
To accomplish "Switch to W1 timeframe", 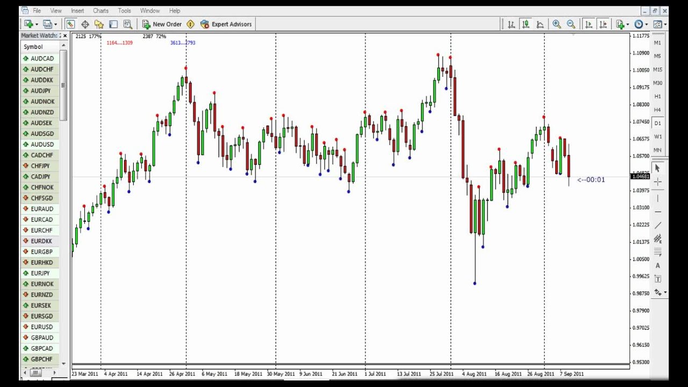I will point(657,137).
